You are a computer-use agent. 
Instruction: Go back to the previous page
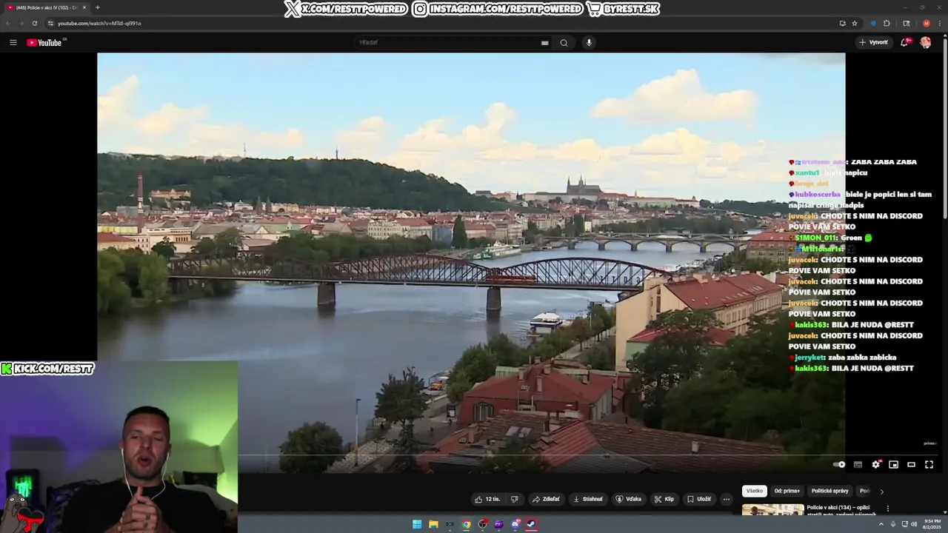(x=8, y=23)
